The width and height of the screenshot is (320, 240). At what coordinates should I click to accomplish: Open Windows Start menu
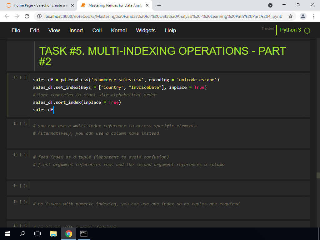point(7,234)
